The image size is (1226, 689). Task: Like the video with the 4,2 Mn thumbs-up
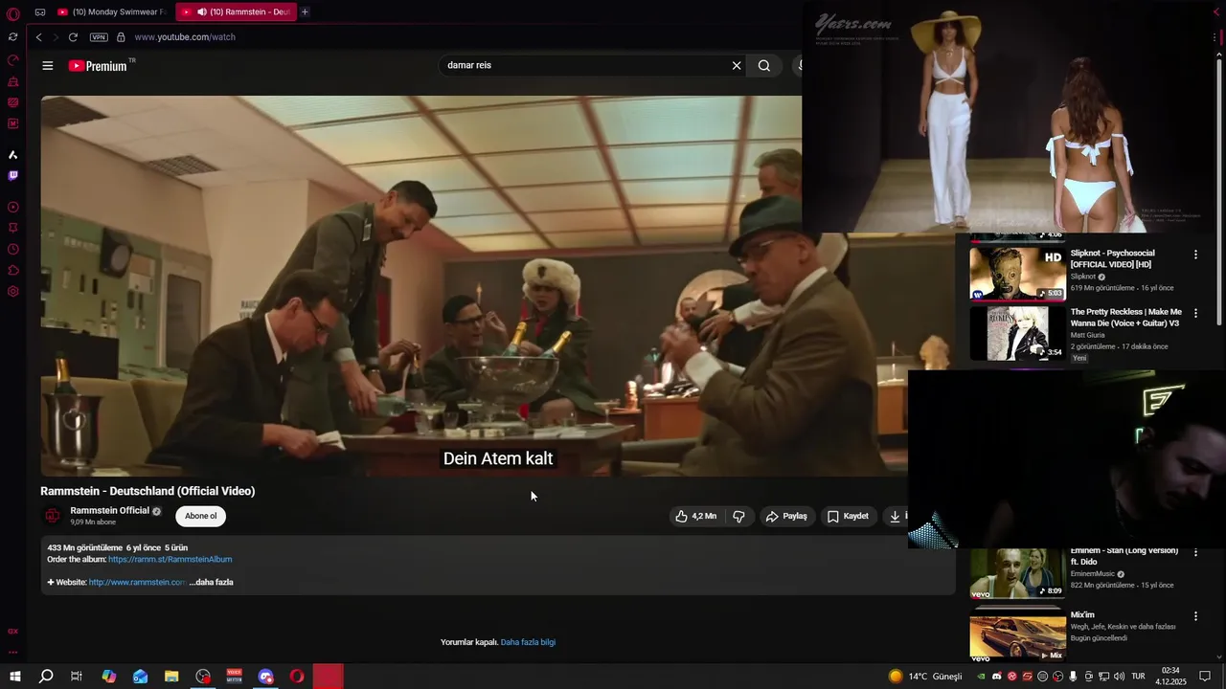[x=695, y=516]
